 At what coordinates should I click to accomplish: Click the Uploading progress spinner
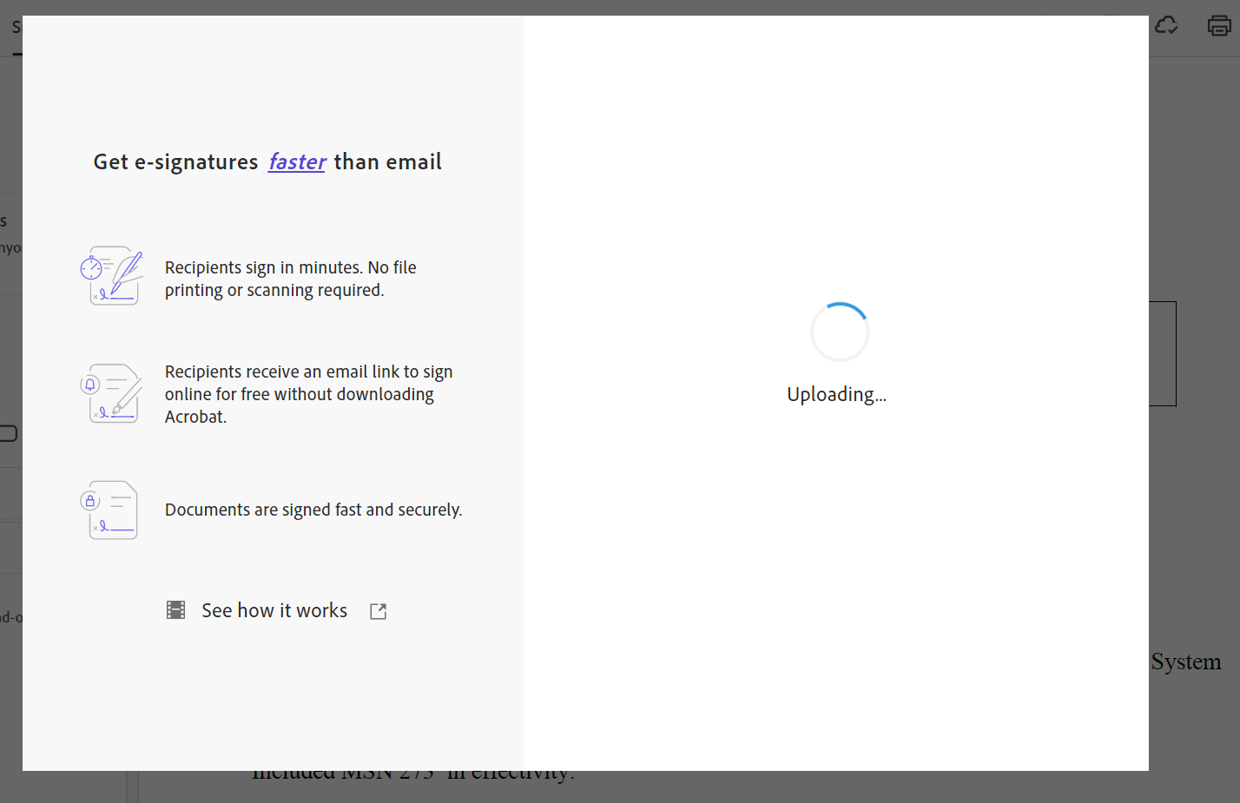pos(839,331)
